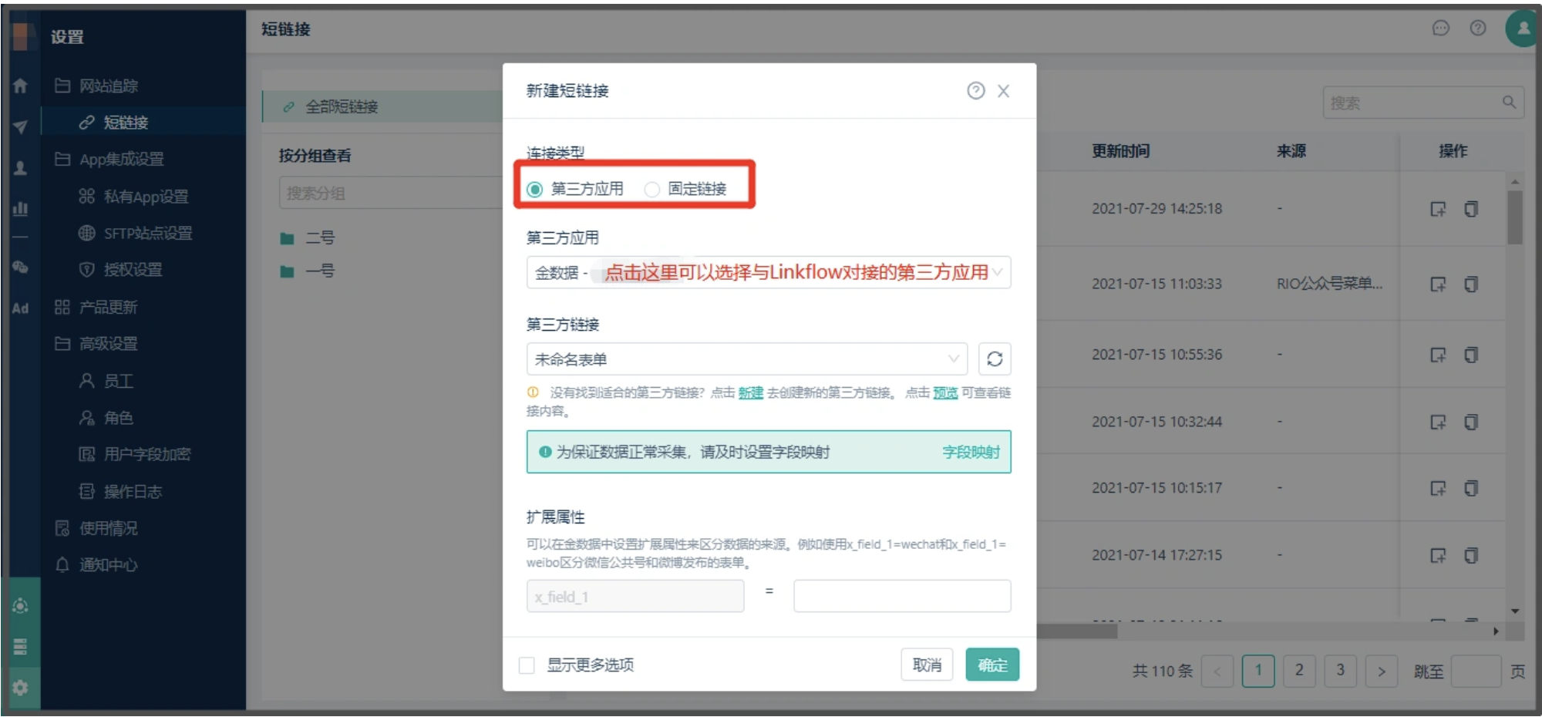
Task: Tick the 显示更多选项 checkbox
Action: point(527,665)
